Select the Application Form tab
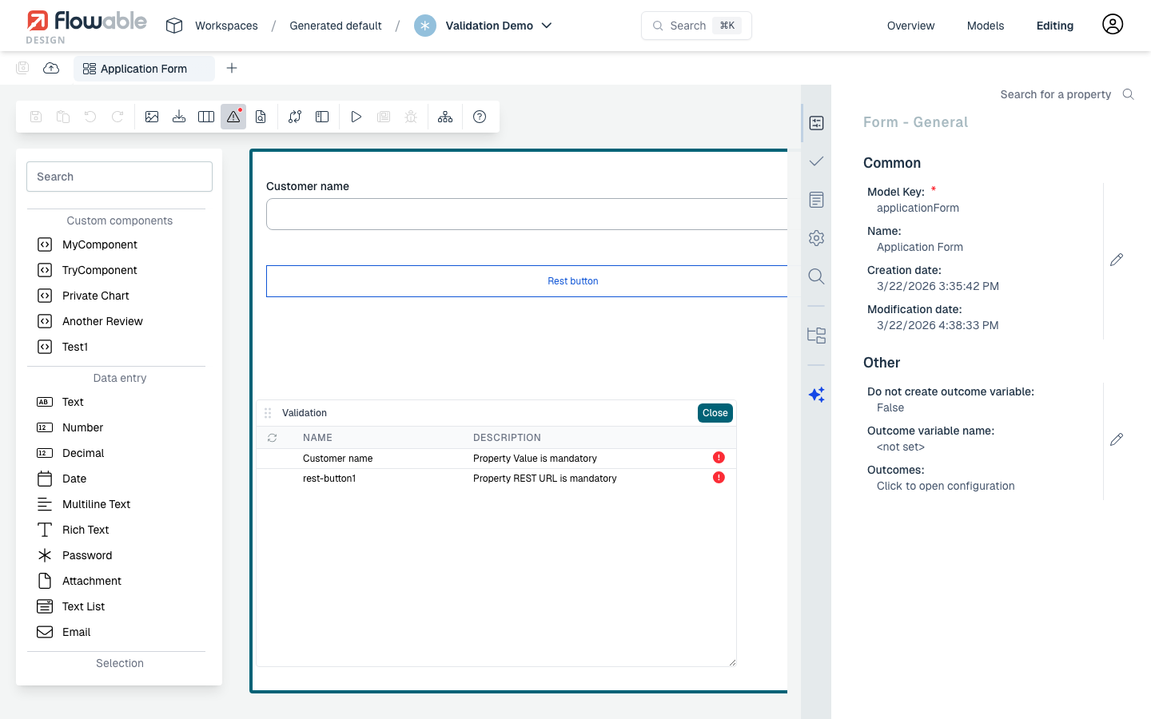The width and height of the screenshot is (1151, 719). 144,68
